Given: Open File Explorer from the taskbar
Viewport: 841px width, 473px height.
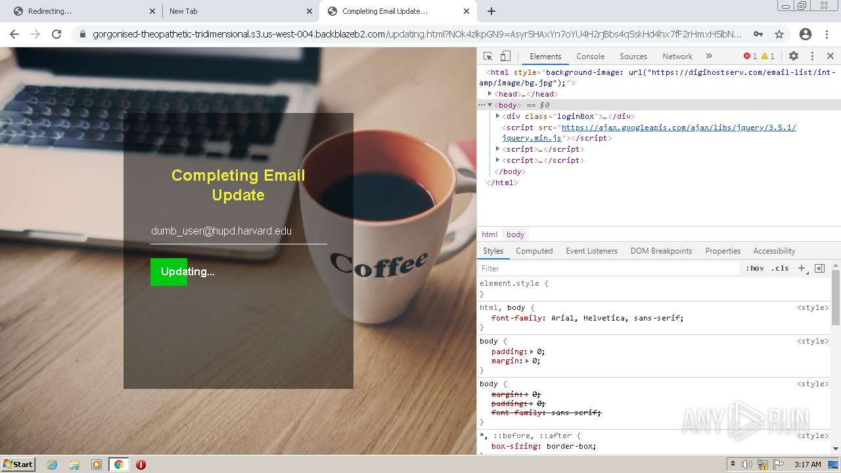Looking at the screenshot, I should point(74,464).
